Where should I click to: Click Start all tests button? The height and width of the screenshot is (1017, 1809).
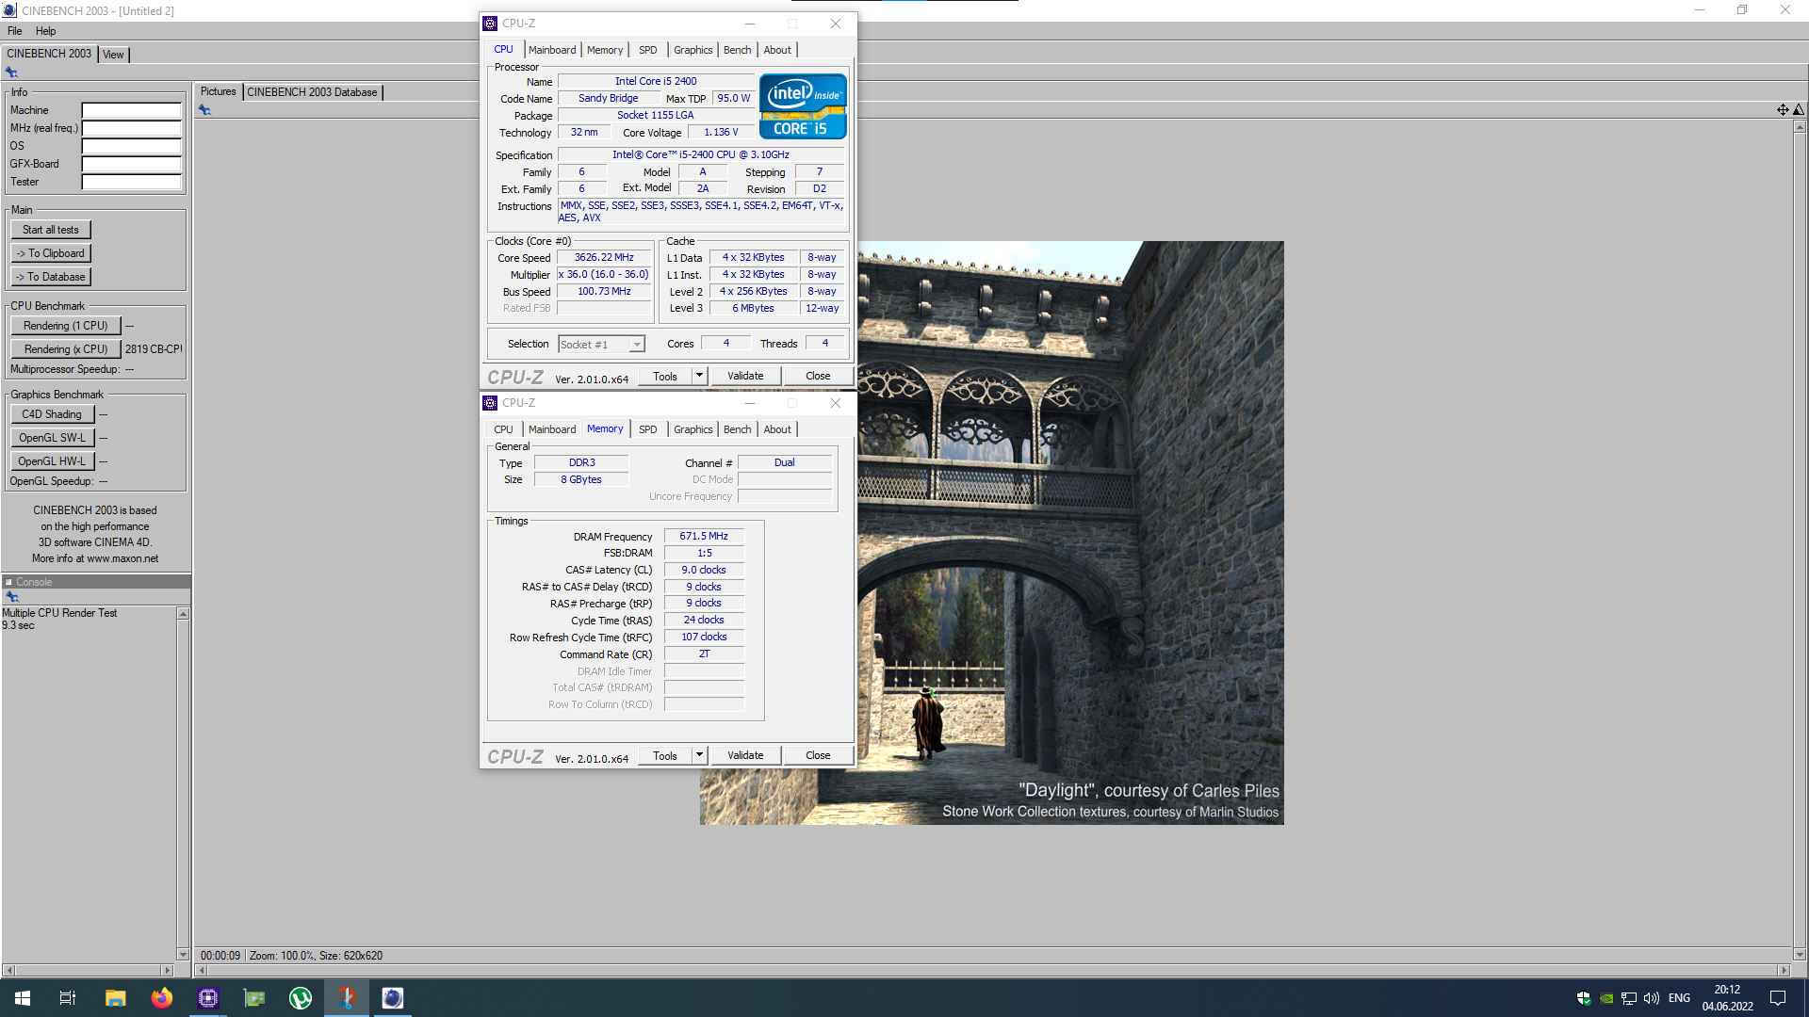51,230
